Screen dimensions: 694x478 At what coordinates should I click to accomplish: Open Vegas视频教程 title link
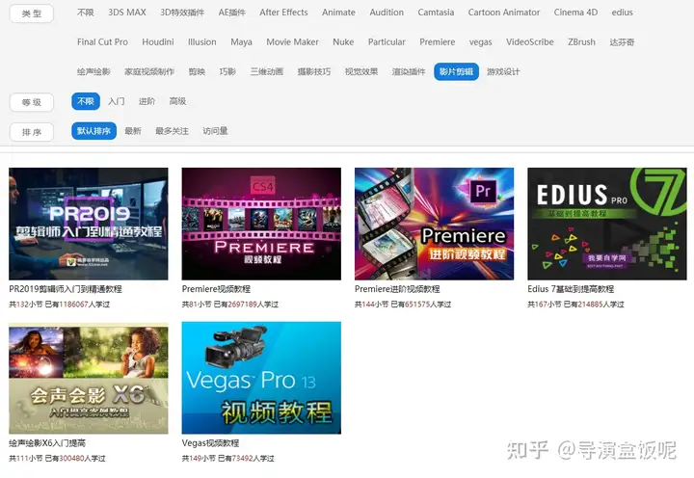coord(211,443)
